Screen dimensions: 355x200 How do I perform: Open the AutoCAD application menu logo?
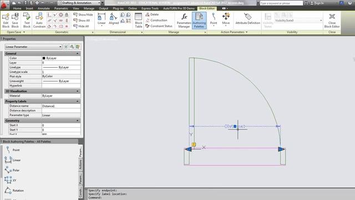(4, 4)
